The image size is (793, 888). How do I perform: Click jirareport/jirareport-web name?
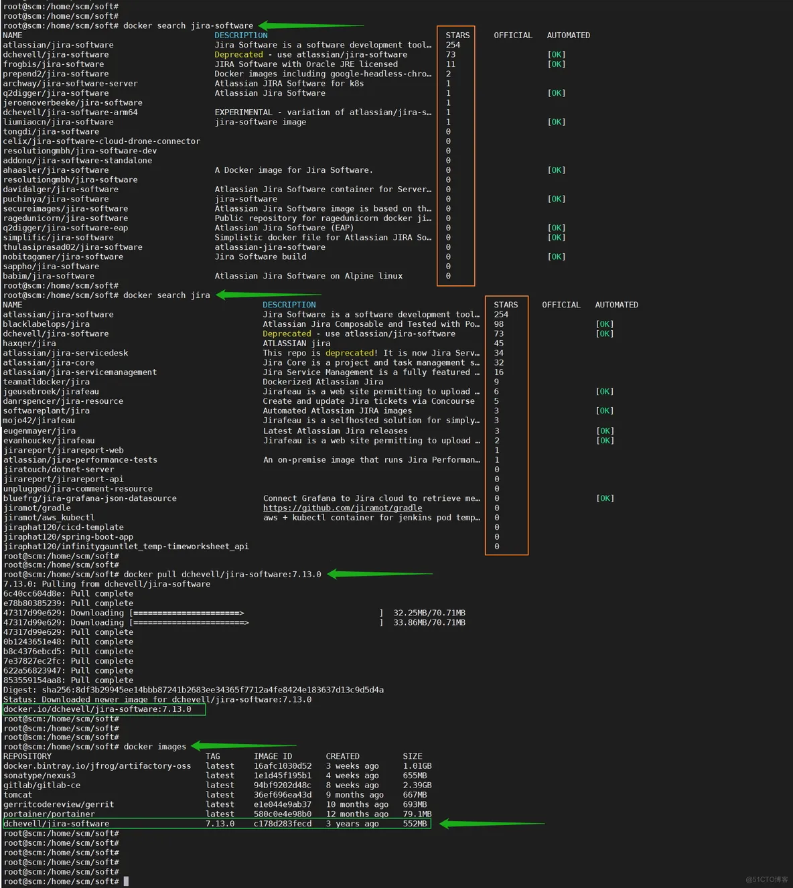[63, 451]
